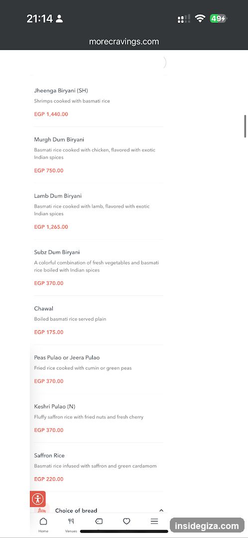The image size is (248, 538).
Task: Tap the Choice of bread heading
Action: coord(76,511)
